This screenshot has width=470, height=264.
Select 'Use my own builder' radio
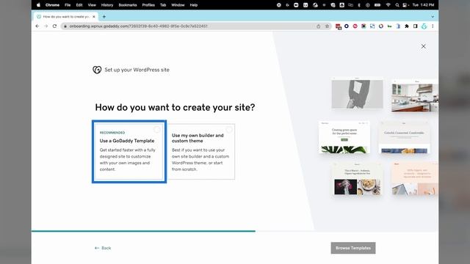pyautogui.click(x=229, y=130)
